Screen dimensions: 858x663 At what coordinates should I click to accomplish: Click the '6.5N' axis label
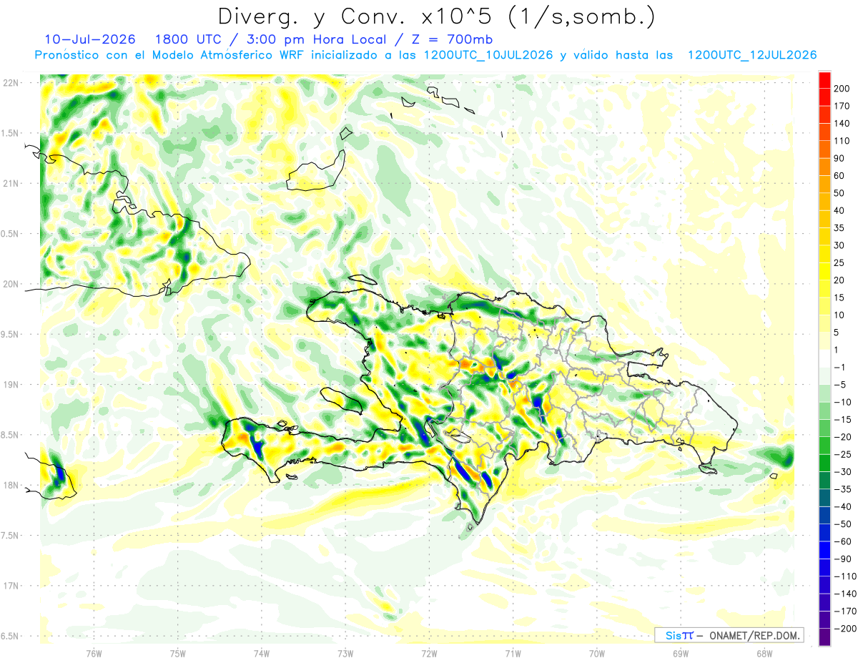coord(10,636)
